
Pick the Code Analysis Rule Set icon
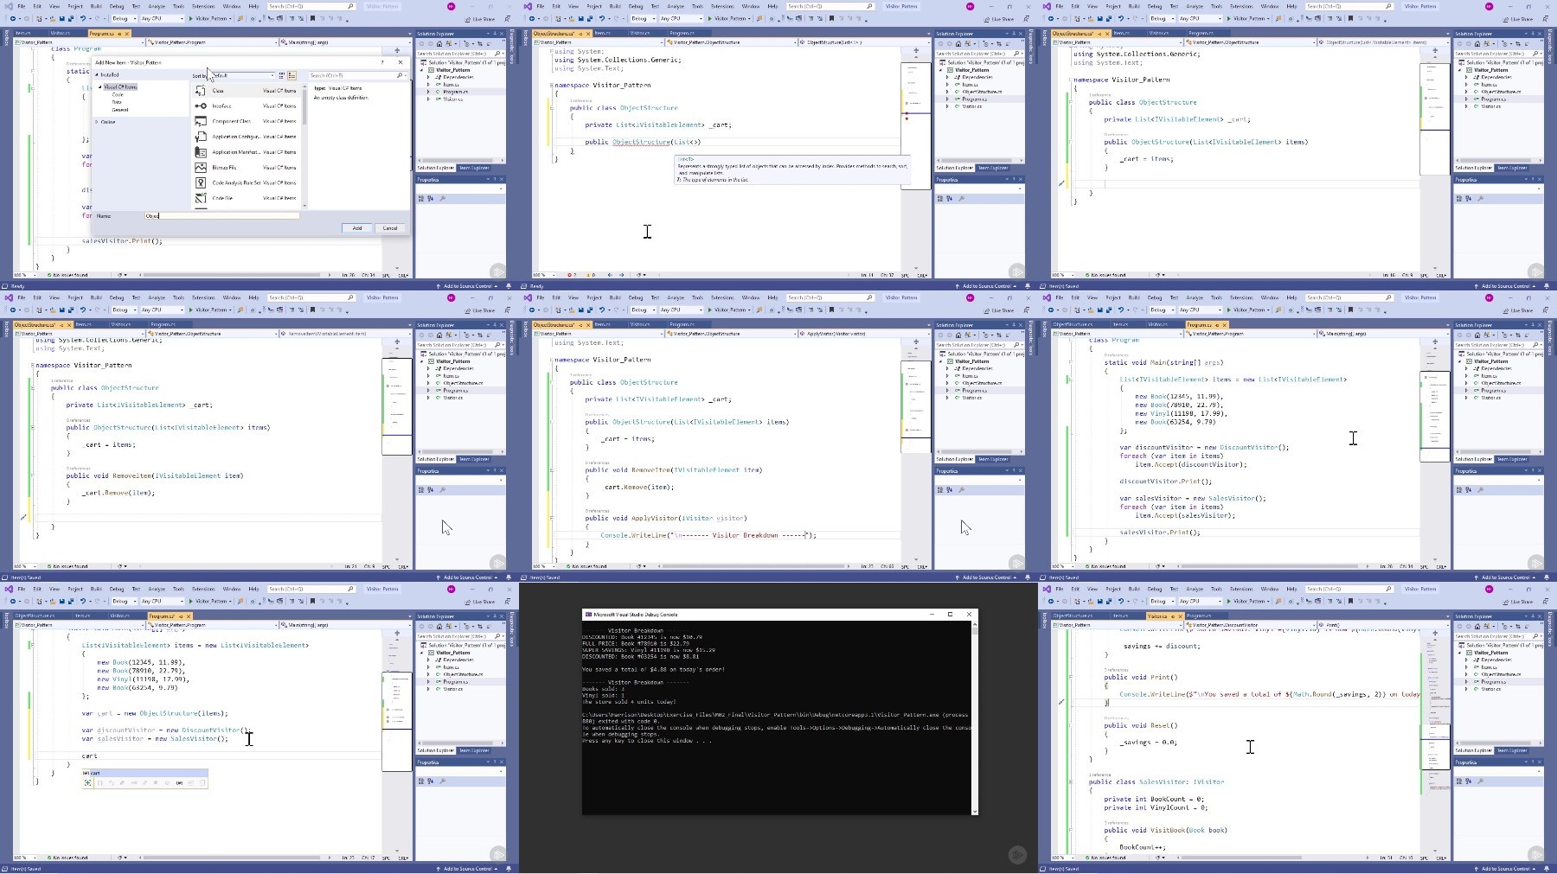pyautogui.click(x=201, y=182)
